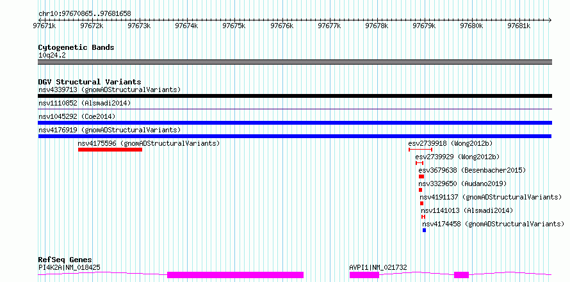Screen dimensions: 570x282
Task: Click the Cytogenetic Bands track title
Action: 76,47
